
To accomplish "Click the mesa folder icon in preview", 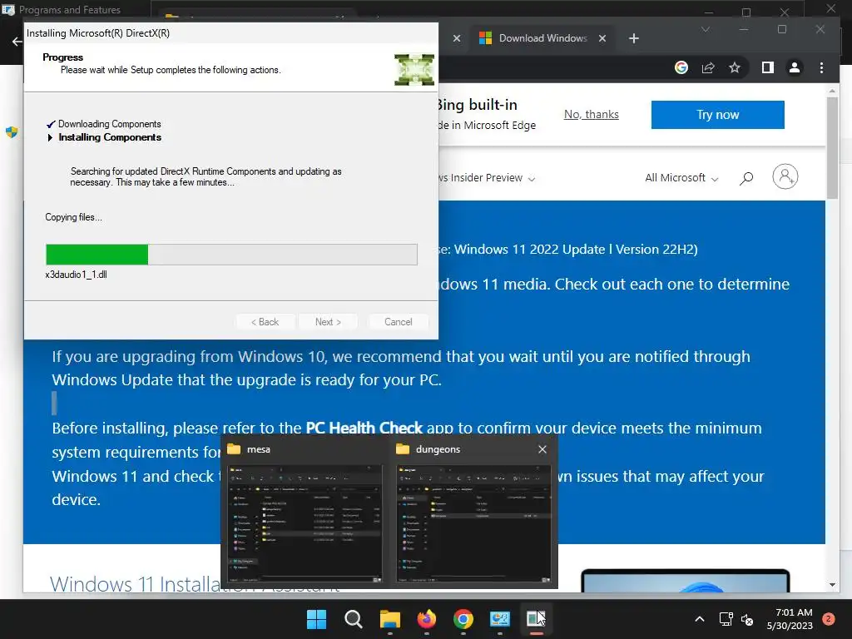I will (234, 449).
